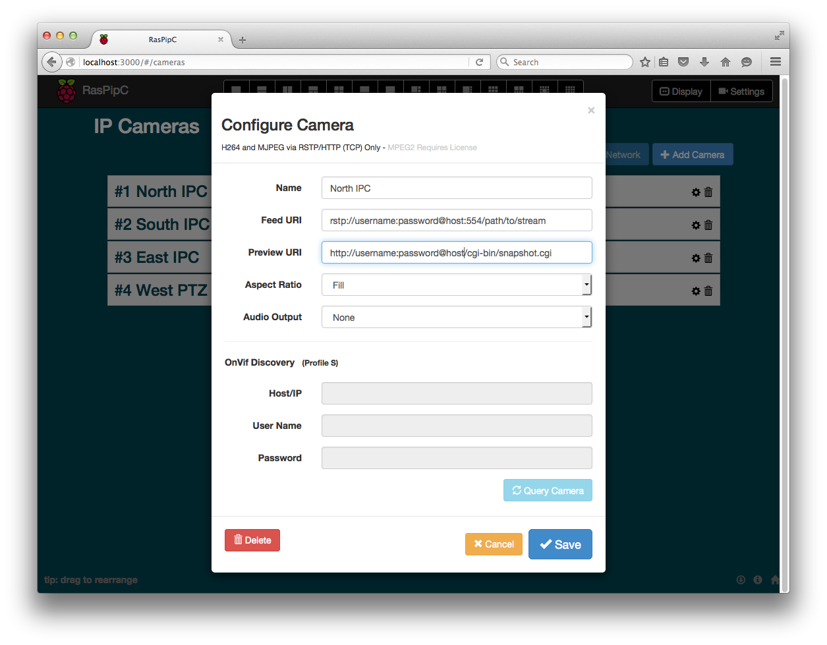
Task: Select the RasPipC browser tab
Action: pos(161,40)
